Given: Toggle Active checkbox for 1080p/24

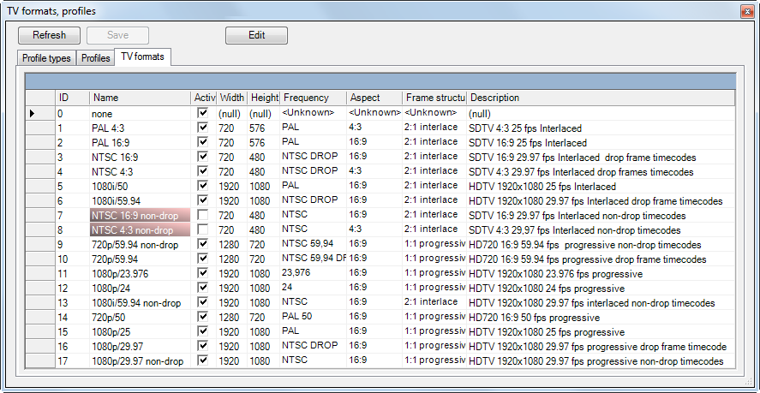Looking at the screenshot, I should click(202, 288).
